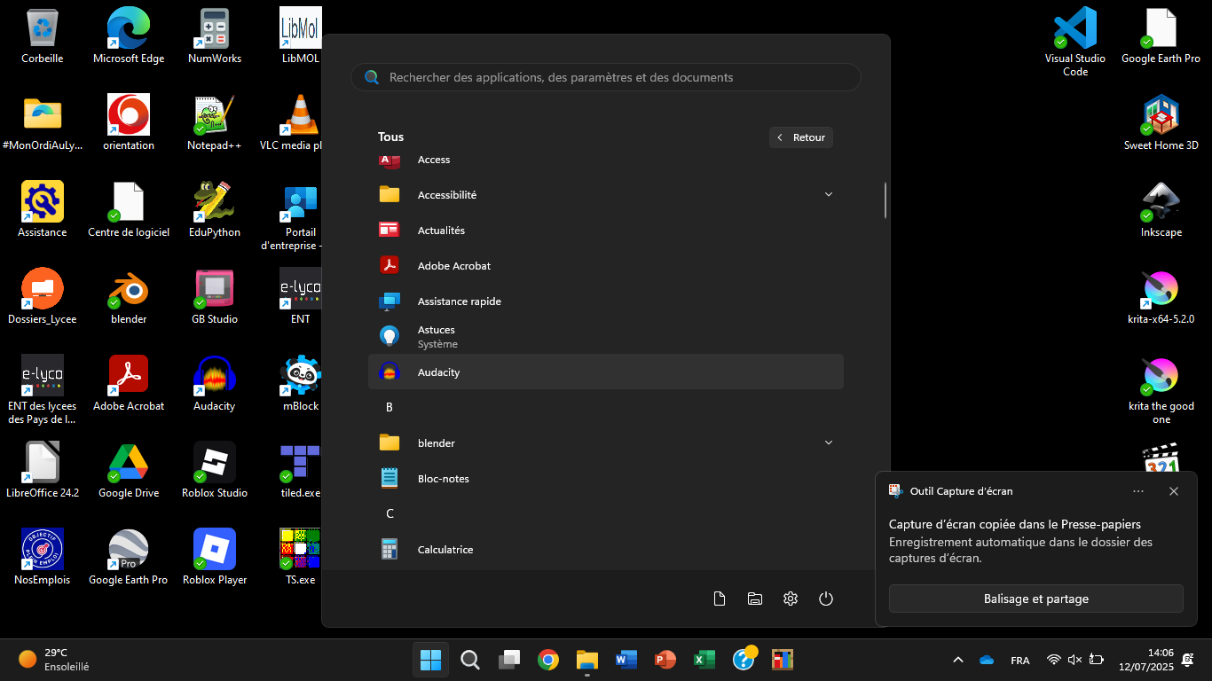This screenshot has width=1212, height=681.
Task: Expand the blender folder in app list
Action: [829, 443]
